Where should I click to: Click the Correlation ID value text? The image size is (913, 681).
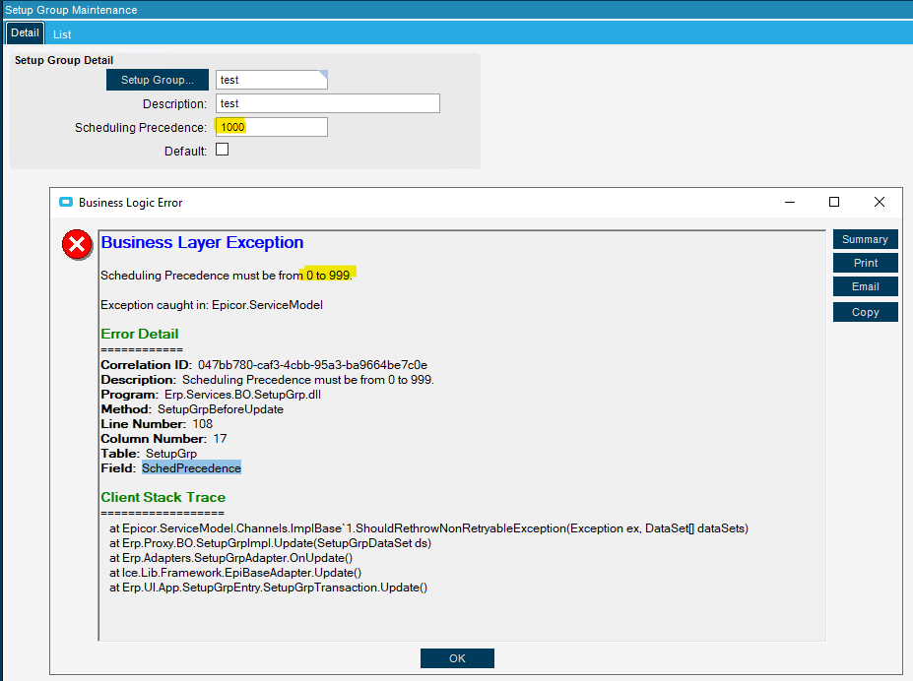point(312,365)
